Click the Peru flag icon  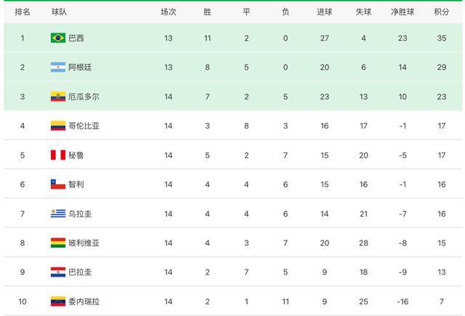[58, 155]
